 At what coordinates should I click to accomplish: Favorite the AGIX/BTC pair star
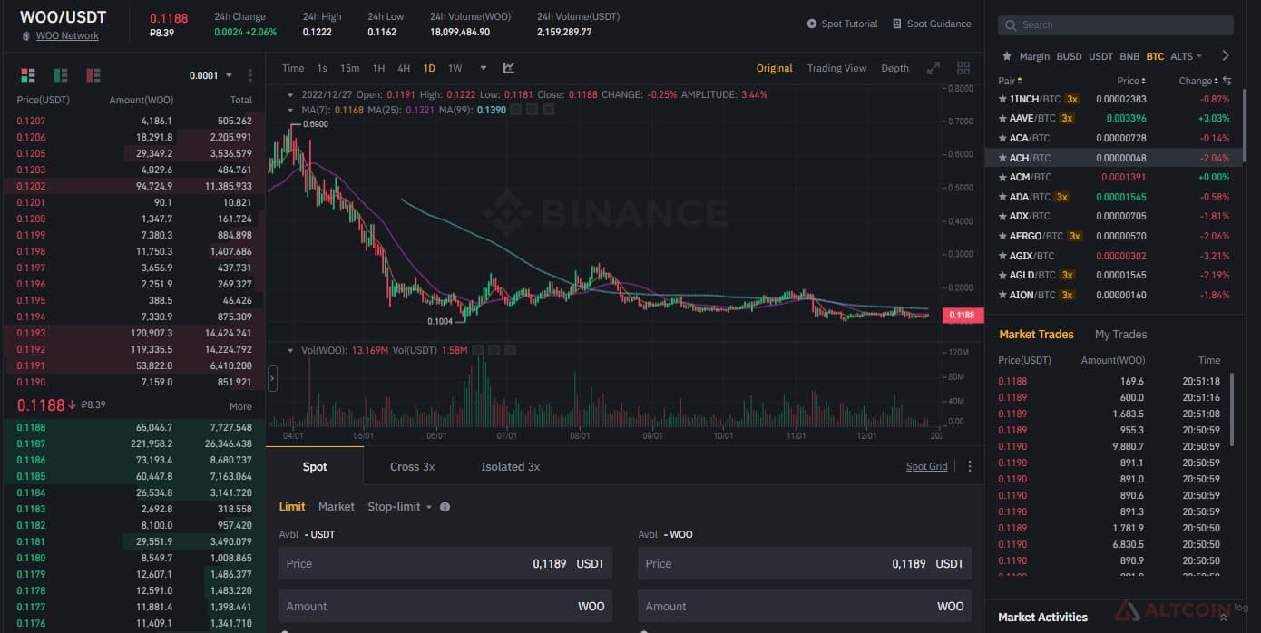coord(1002,256)
